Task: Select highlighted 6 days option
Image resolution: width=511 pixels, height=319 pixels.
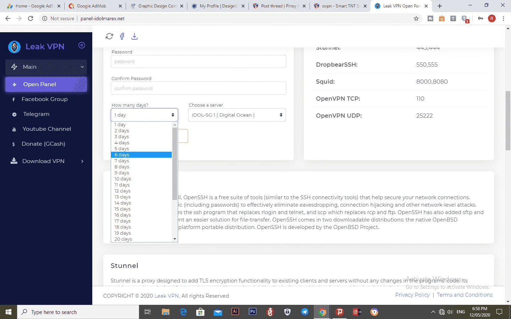Action: point(142,155)
